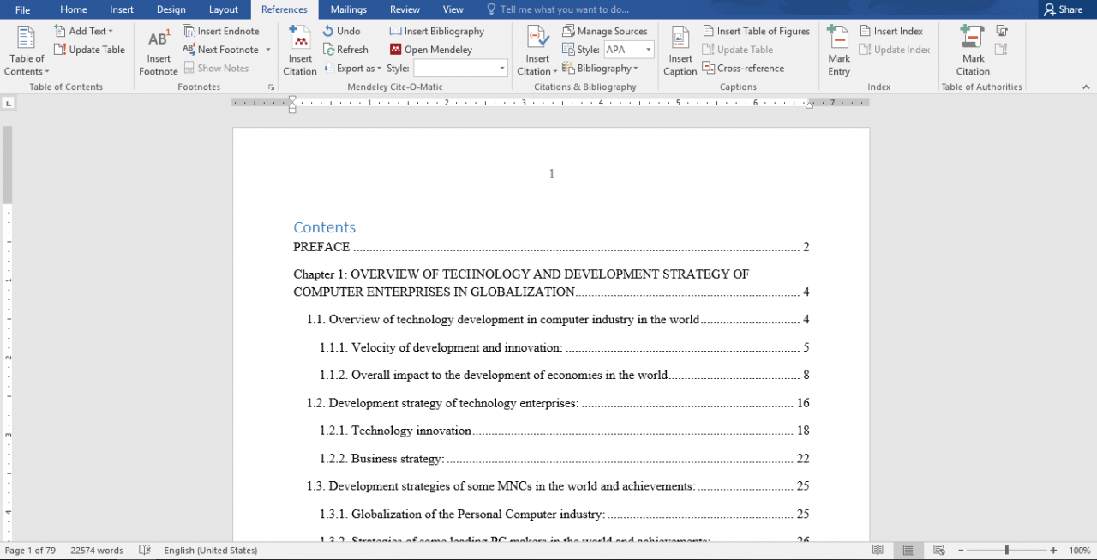Open the APA citation style dropdown
Screen dimensions: 1097x560
pos(649,50)
